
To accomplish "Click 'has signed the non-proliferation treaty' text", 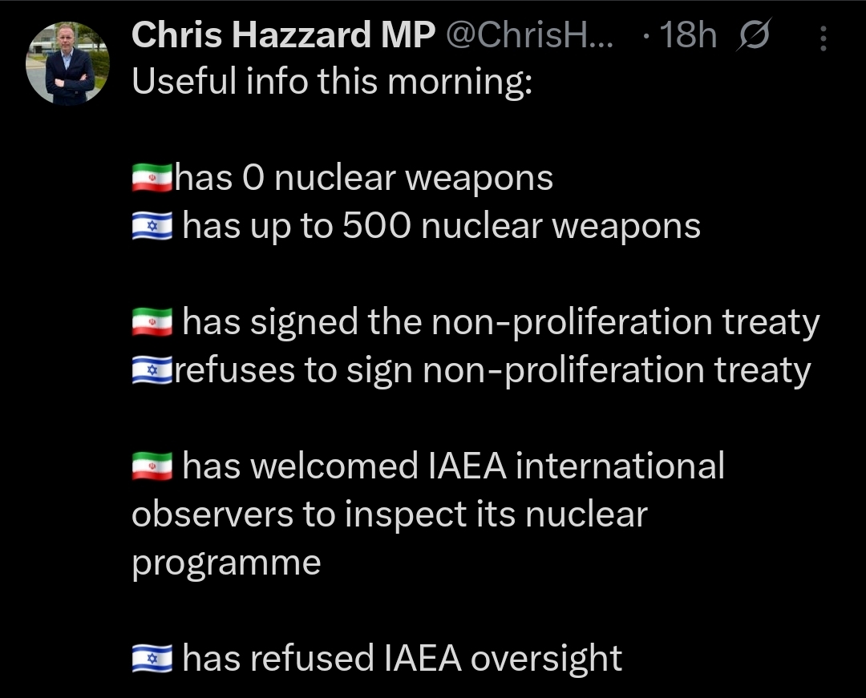I will [501, 323].
